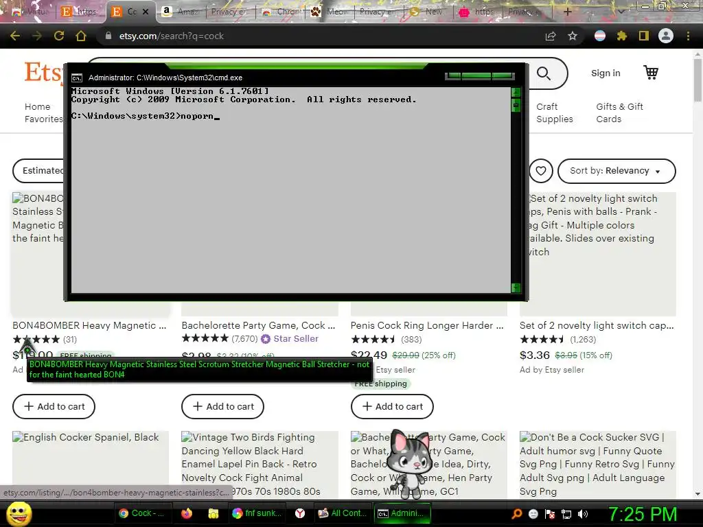The height and width of the screenshot is (527, 703).
Task: Go back to the previous page
Action: [x=15, y=36]
